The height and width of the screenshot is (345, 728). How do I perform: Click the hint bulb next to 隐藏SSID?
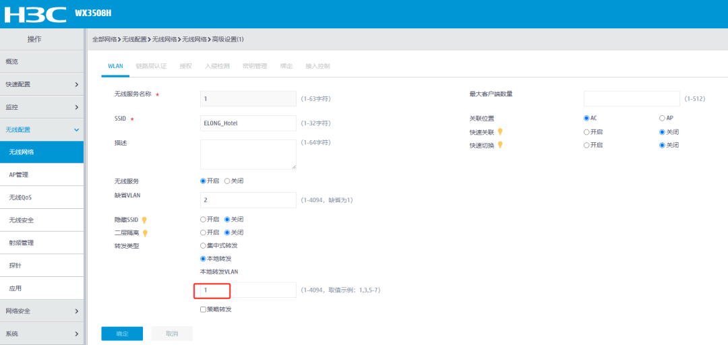(x=144, y=220)
